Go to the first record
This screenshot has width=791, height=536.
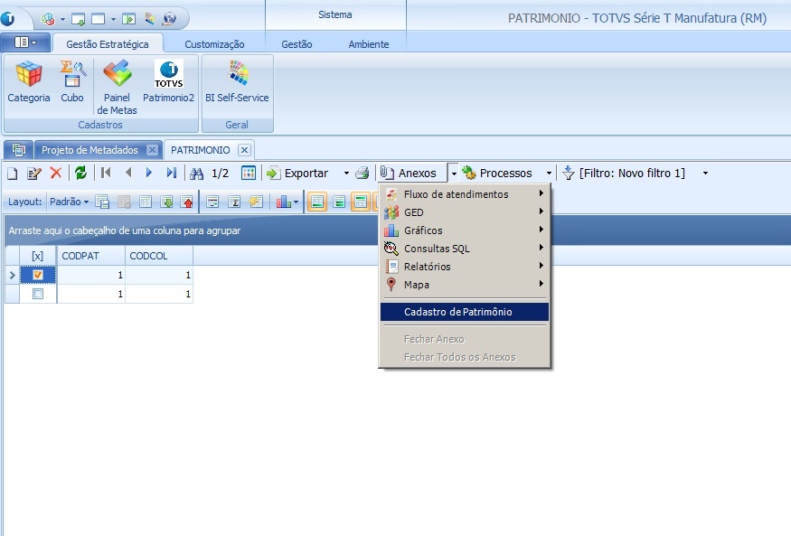106,173
